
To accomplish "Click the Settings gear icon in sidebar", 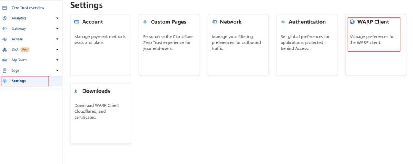I will (5, 81).
